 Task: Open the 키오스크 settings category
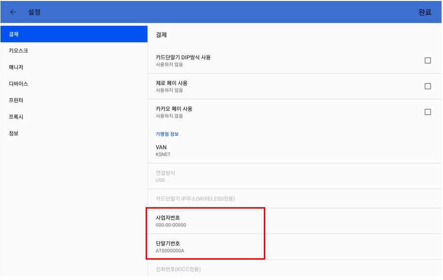[x=74, y=51]
